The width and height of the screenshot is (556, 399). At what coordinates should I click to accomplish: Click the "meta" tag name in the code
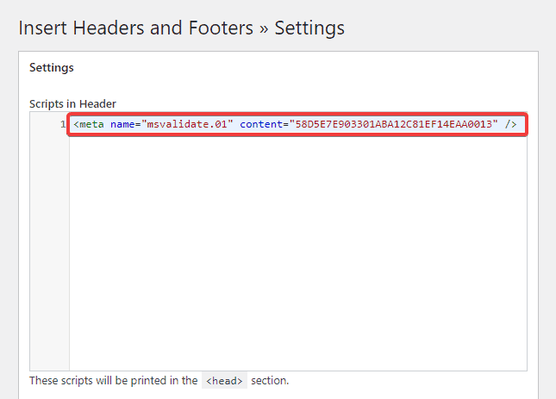pos(92,125)
